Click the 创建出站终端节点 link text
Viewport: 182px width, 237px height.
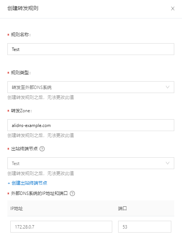(29, 183)
